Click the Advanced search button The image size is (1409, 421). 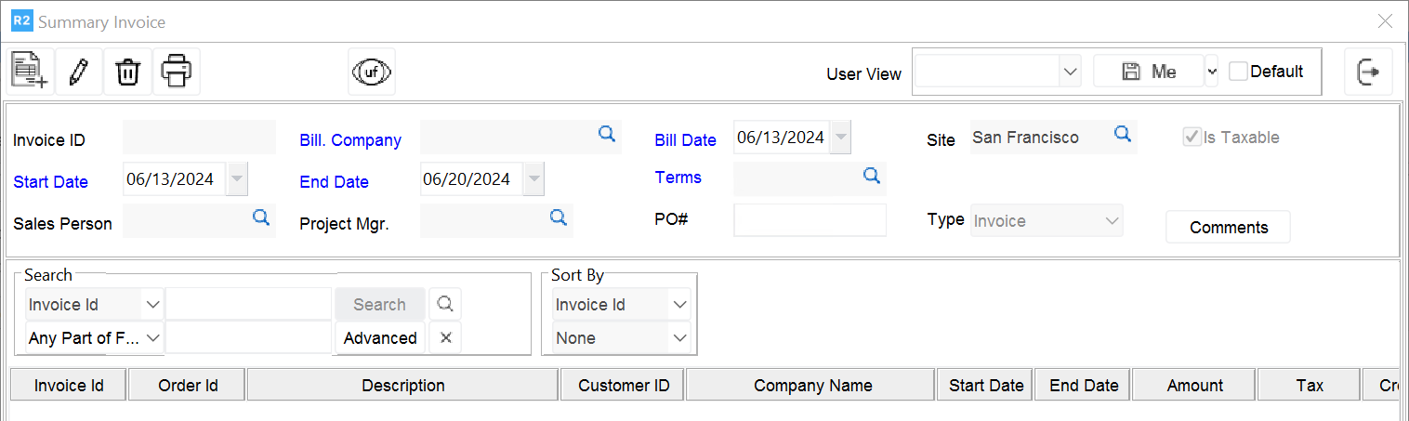coord(380,338)
